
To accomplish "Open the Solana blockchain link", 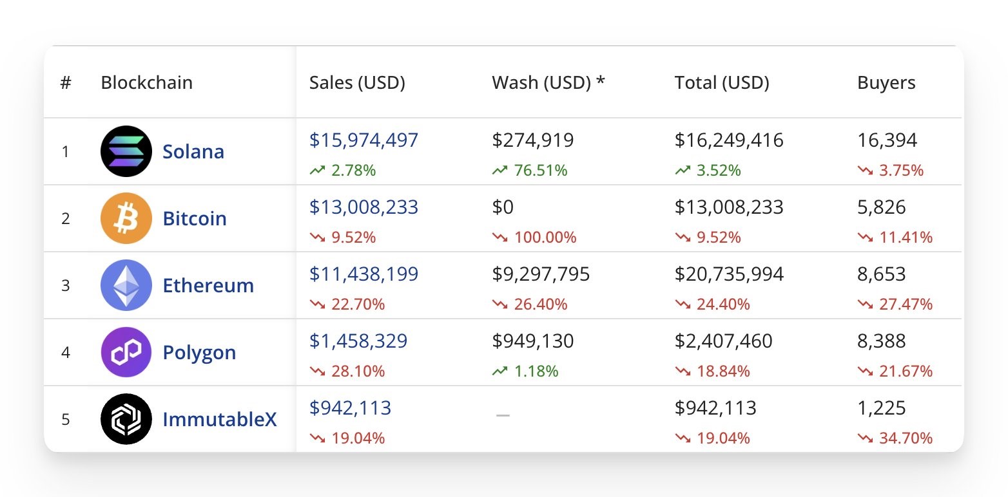I will pos(193,151).
